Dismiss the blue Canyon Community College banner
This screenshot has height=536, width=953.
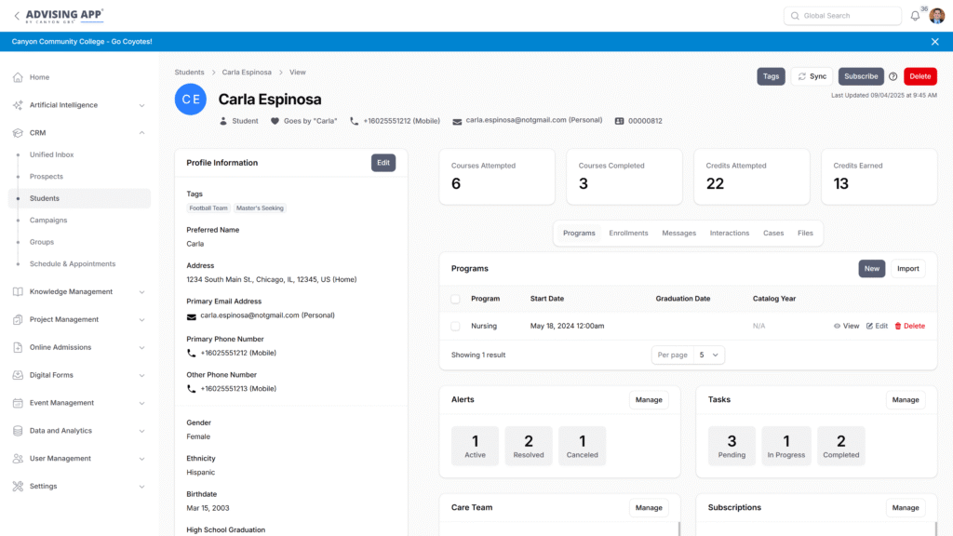click(935, 42)
